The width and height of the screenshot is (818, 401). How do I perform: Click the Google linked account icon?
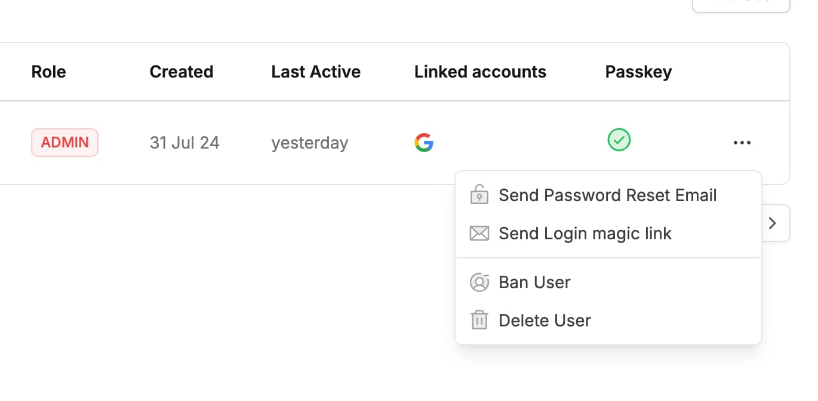[423, 143]
